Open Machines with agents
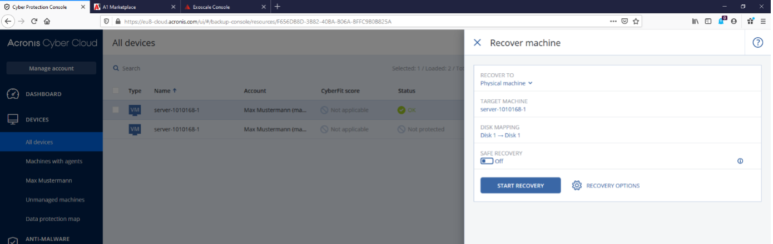This screenshot has height=244, width=773. point(54,161)
